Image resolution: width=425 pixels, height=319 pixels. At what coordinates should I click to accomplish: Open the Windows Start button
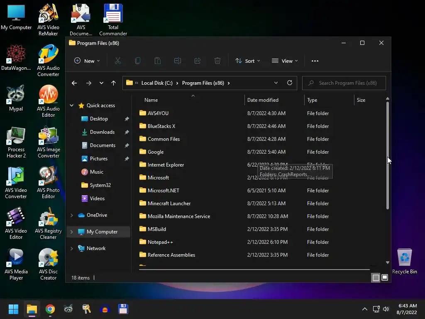tap(13, 309)
